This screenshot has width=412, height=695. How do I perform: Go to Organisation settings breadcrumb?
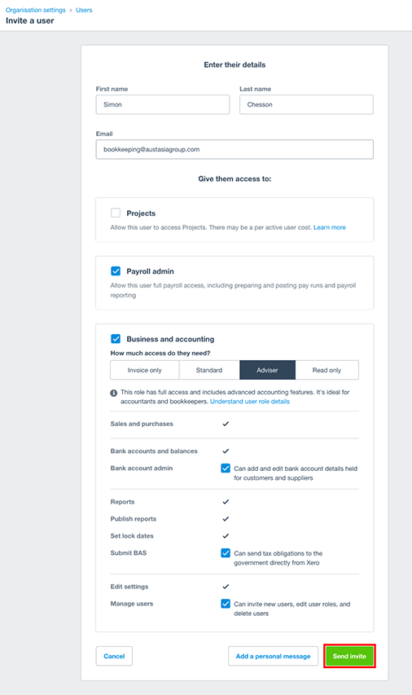tap(36, 10)
